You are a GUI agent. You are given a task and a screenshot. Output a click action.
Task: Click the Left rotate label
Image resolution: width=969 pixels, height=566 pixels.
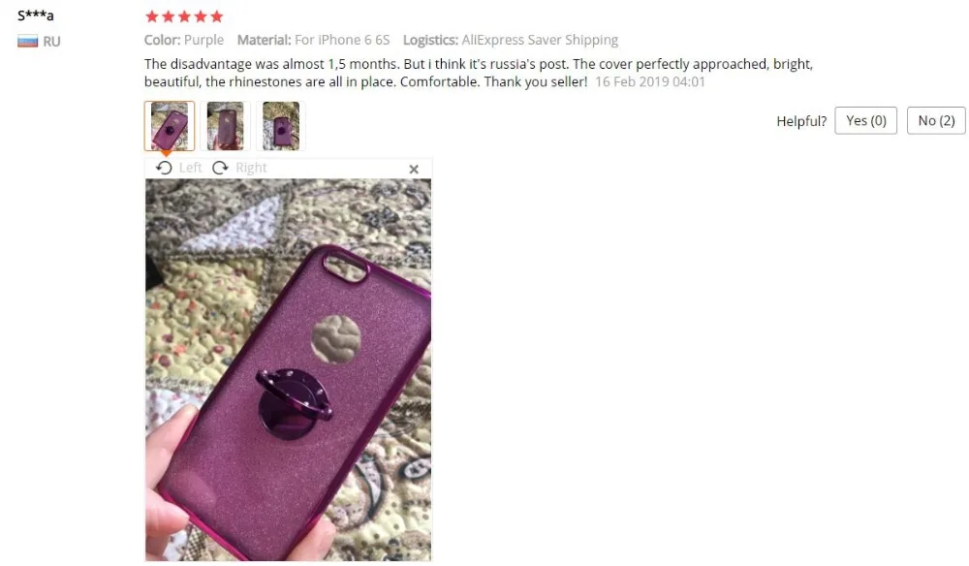click(x=190, y=168)
